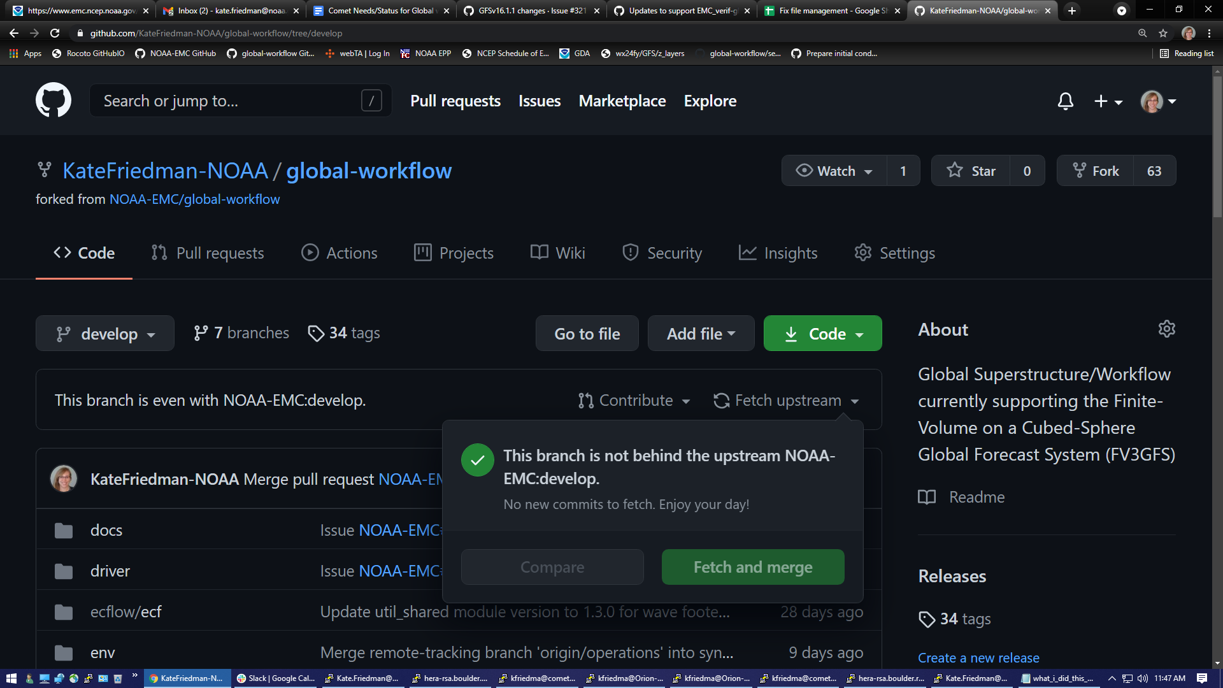Viewport: 1223px width, 688px height.
Task: Open the fork count 63
Action: (x=1154, y=171)
